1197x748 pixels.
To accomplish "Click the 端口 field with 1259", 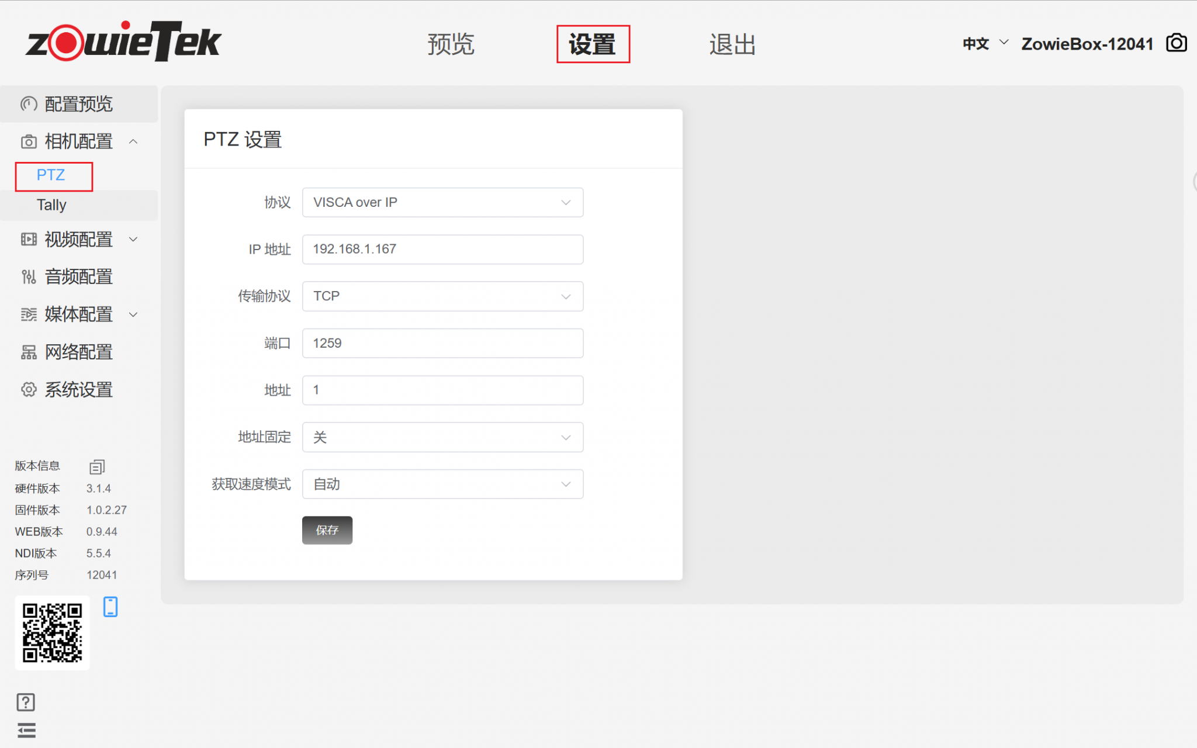I will point(442,343).
